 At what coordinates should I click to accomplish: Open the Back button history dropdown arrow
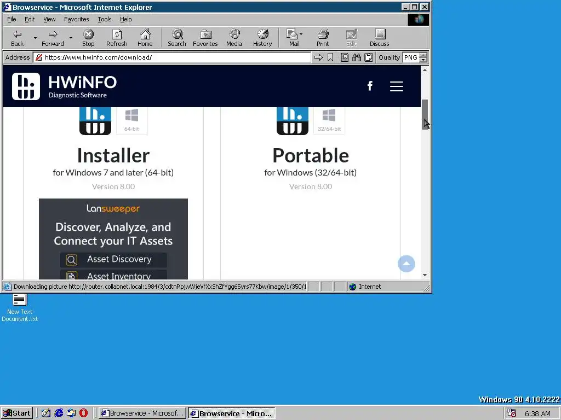tap(35, 38)
